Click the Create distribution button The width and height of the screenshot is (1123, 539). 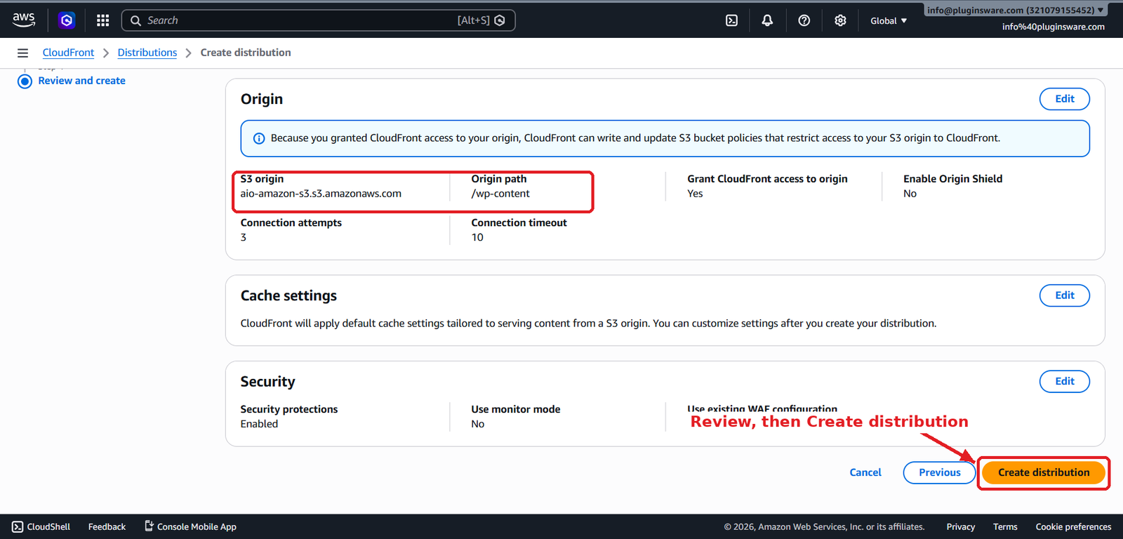click(x=1043, y=472)
